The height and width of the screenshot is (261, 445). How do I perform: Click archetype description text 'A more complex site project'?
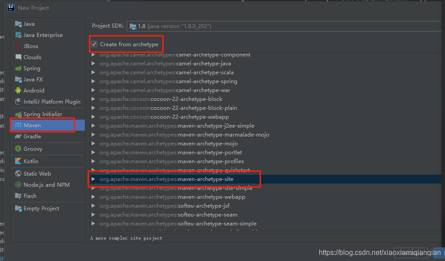(x=126, y=238)
